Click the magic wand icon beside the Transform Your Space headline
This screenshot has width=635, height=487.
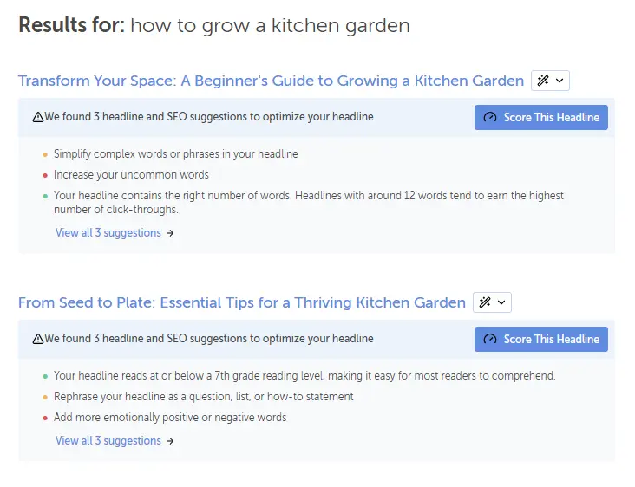point(543,81)
